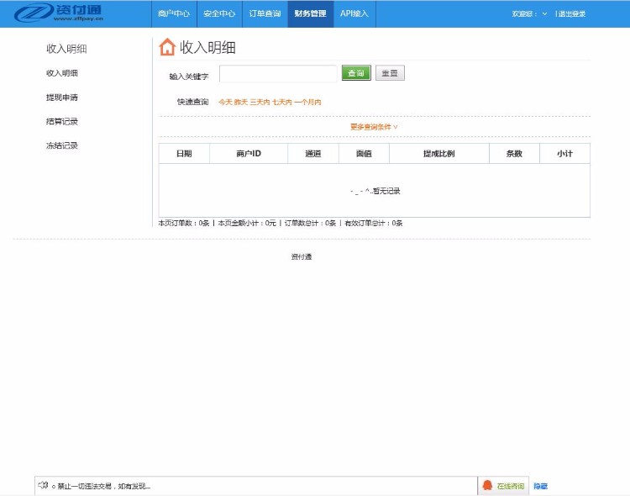This screenshot has width=630, height=496.
Task: Click the 资付通 logo in header
Action: pos(59,13)
